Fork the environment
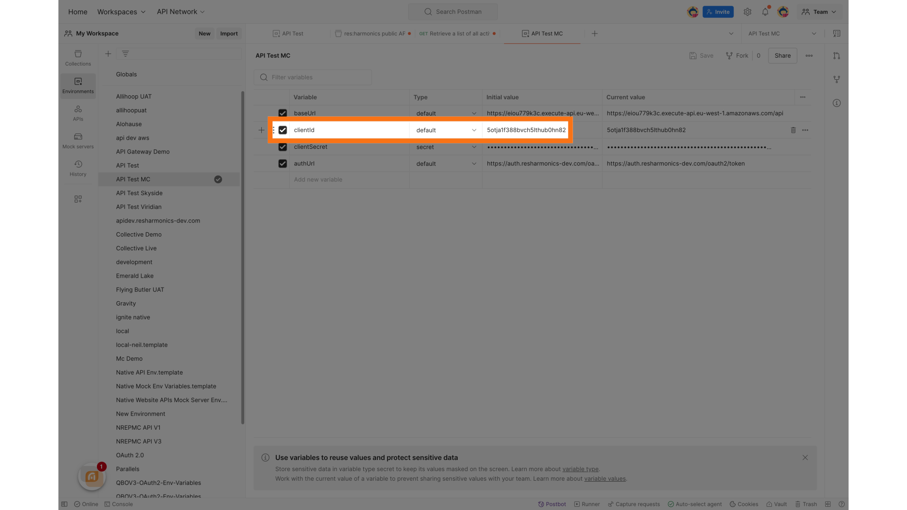Viewport: 907px width, 510px height. [737, 56]
